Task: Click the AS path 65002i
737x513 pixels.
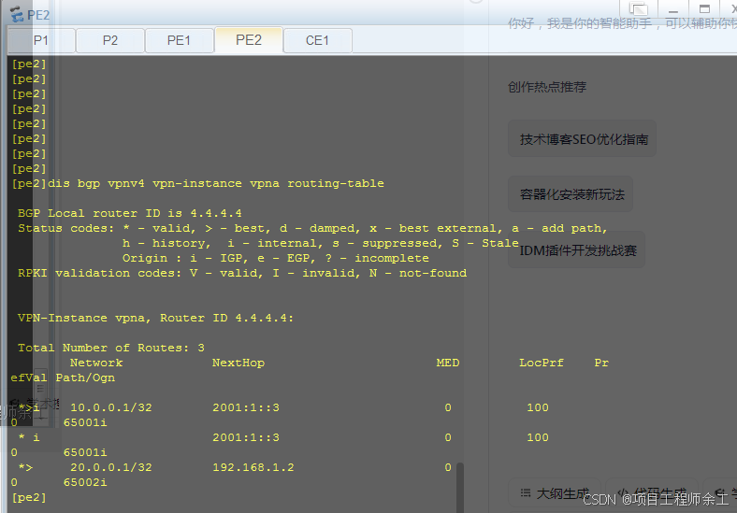Action: tap(85, 482)
